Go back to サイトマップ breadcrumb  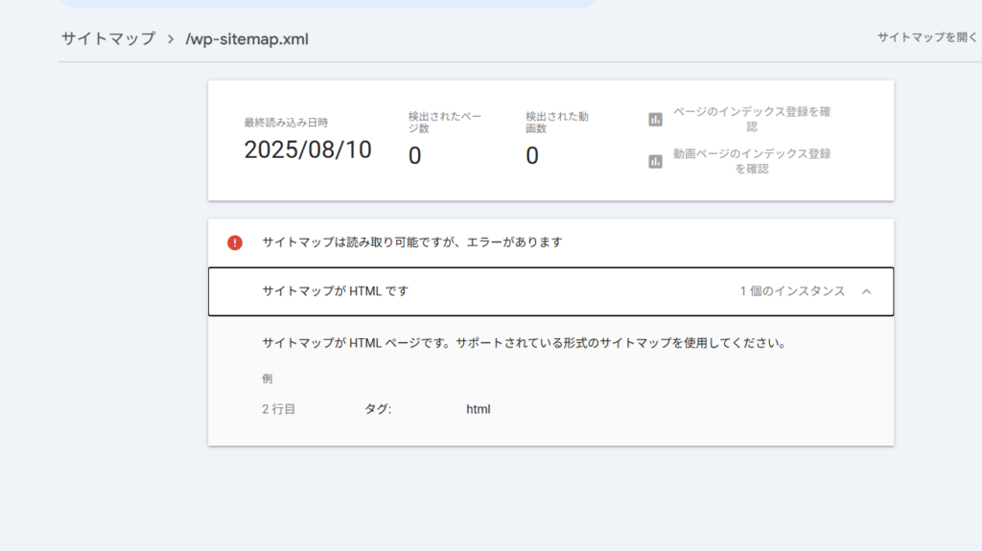point(108,39)
